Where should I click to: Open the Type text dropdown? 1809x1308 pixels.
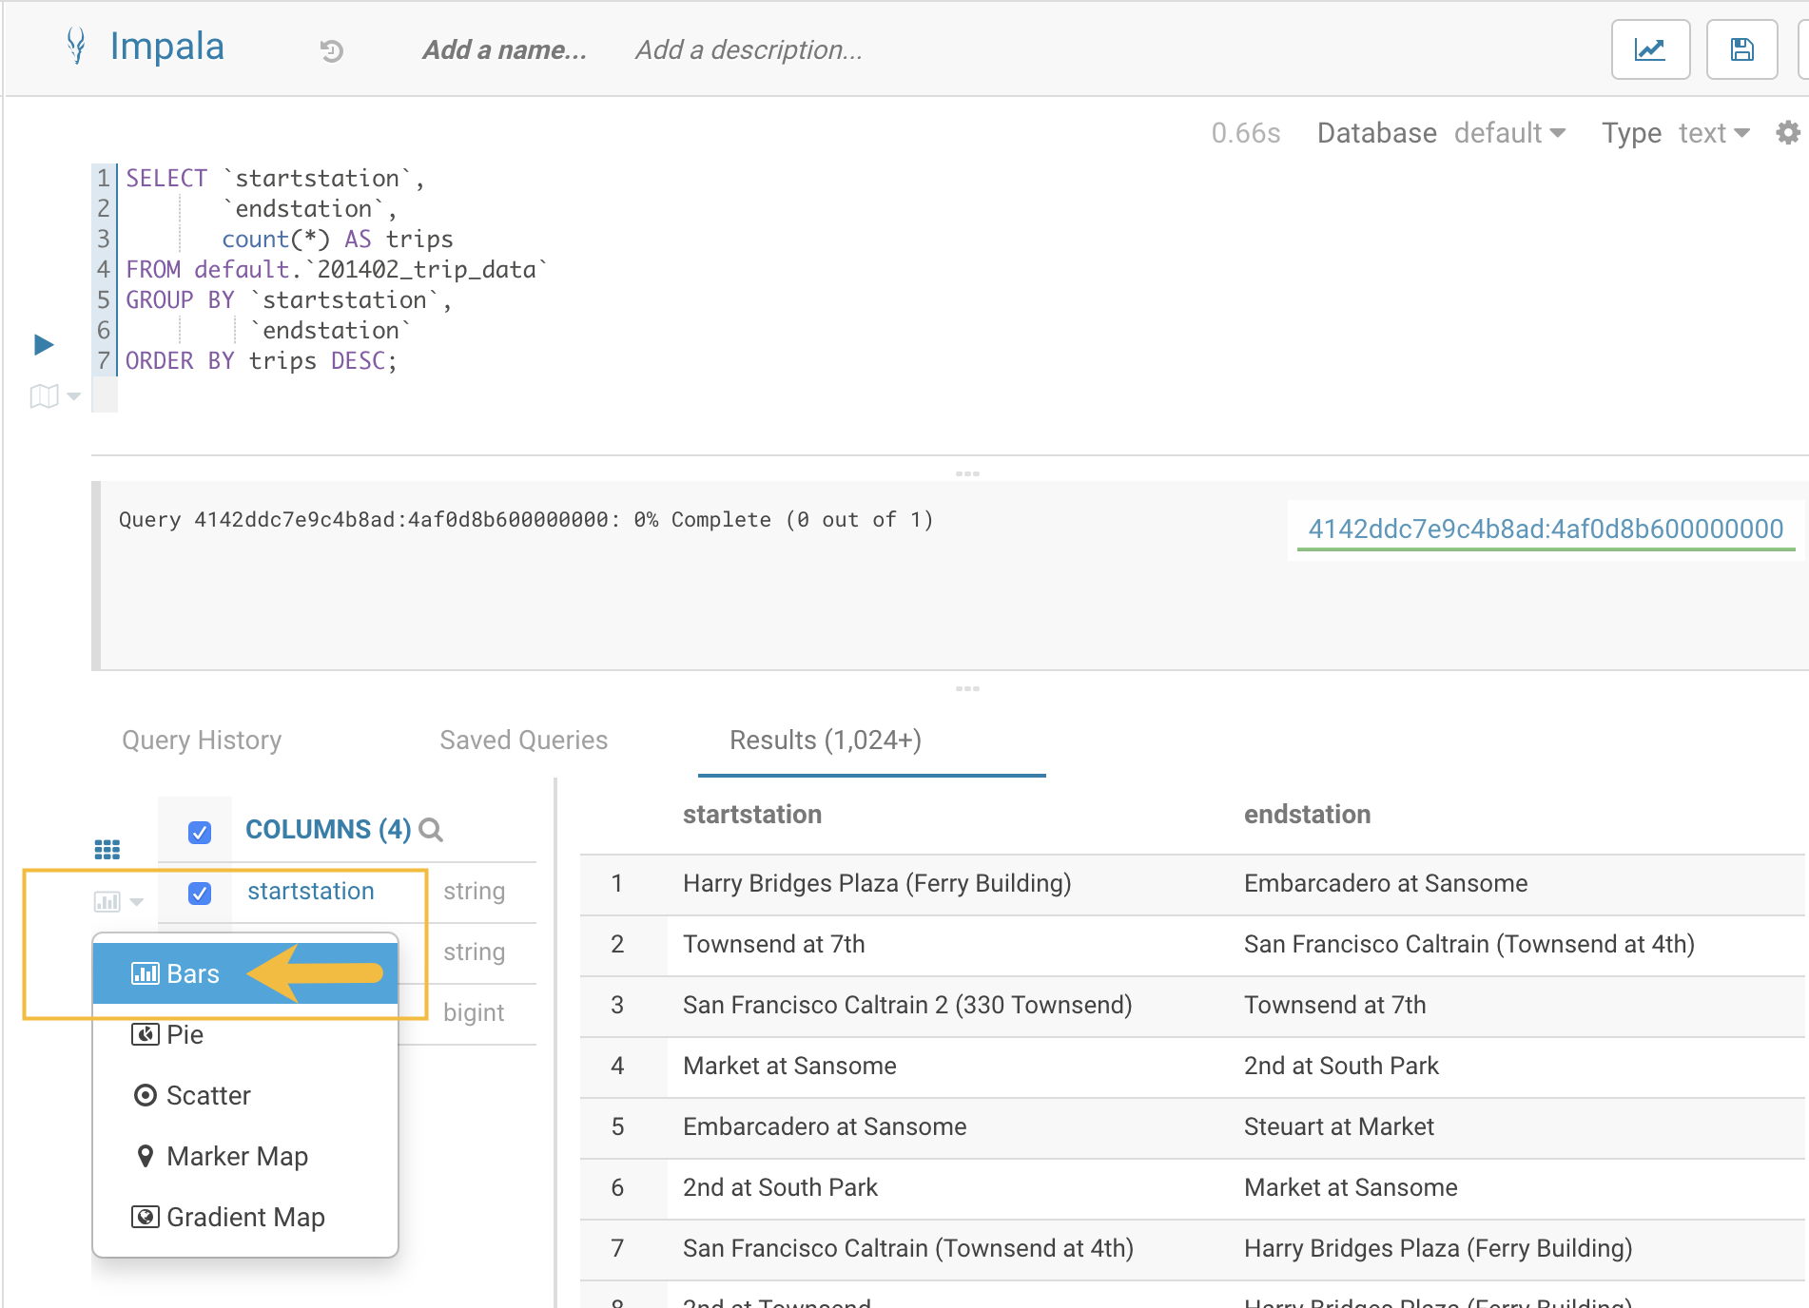coord(1713,133)
